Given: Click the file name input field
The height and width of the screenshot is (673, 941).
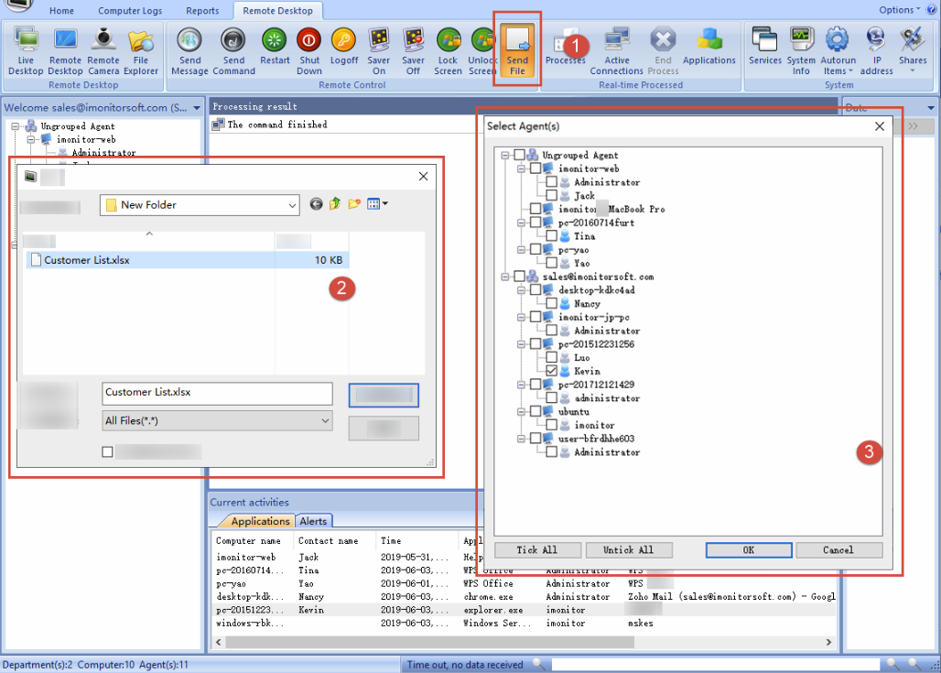Looking at the screenshot, I should click(217, 393).
